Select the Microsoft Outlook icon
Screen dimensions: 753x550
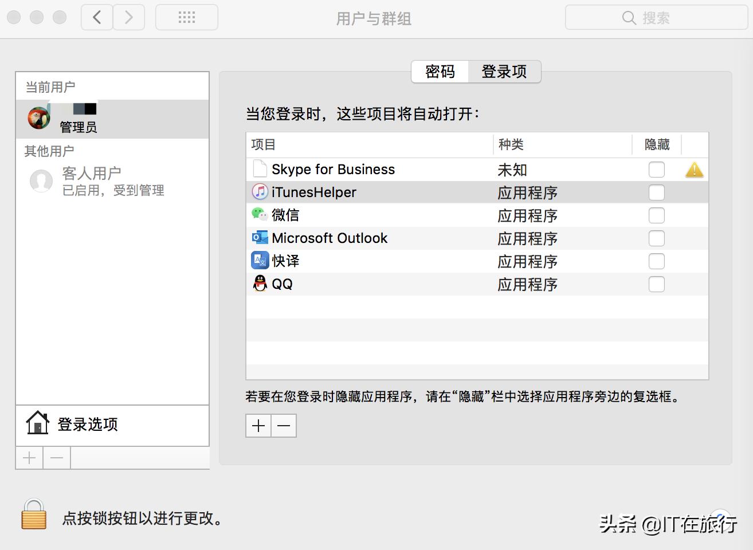click(260, 237)
